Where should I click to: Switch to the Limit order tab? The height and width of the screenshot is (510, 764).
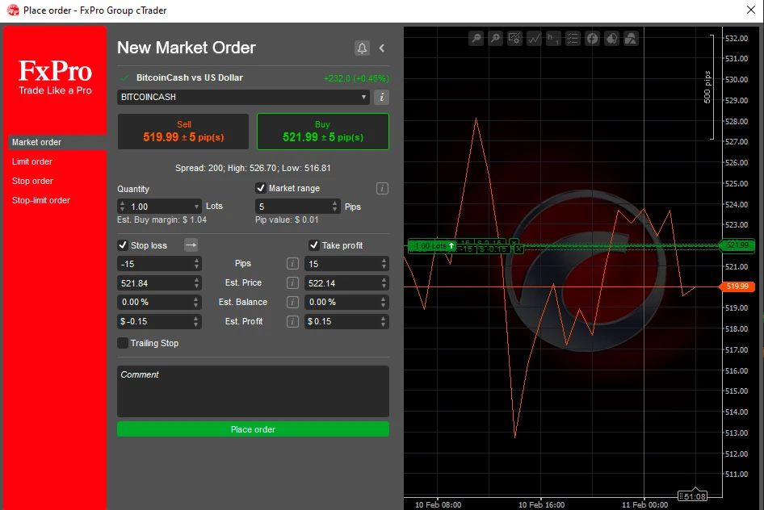point(32,161)
